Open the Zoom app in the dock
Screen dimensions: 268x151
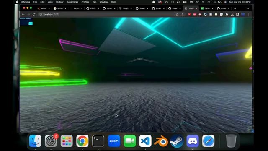click(x=114, y=141)
